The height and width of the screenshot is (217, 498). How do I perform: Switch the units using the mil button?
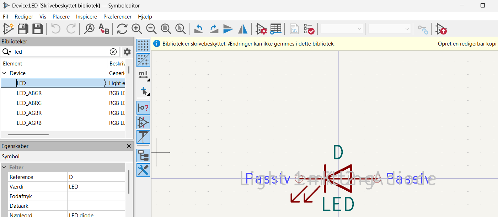pos(143,75)
